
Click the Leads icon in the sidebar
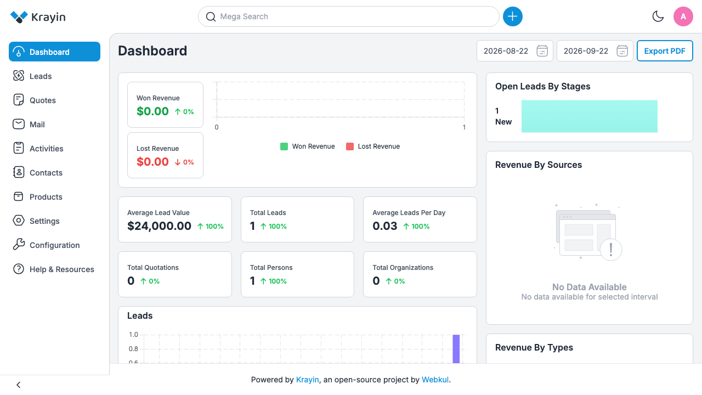(x=19, y=76)
